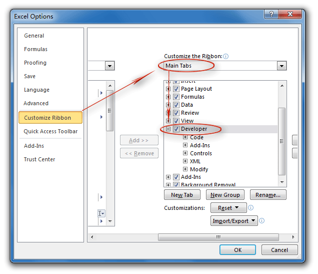This screenshot has height=274, width=318.
Task: Expand the Formulas tab node in tree
Action: tap(168, 97)
